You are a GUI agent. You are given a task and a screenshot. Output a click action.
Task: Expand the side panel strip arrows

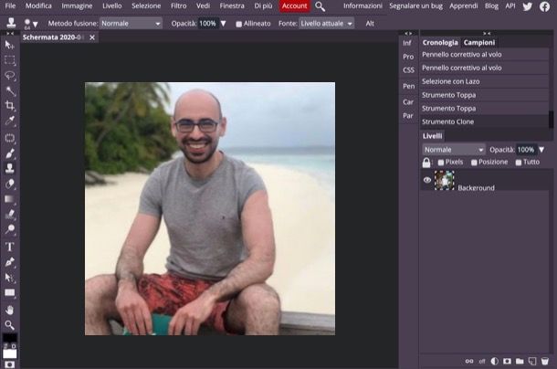point(408,33)
